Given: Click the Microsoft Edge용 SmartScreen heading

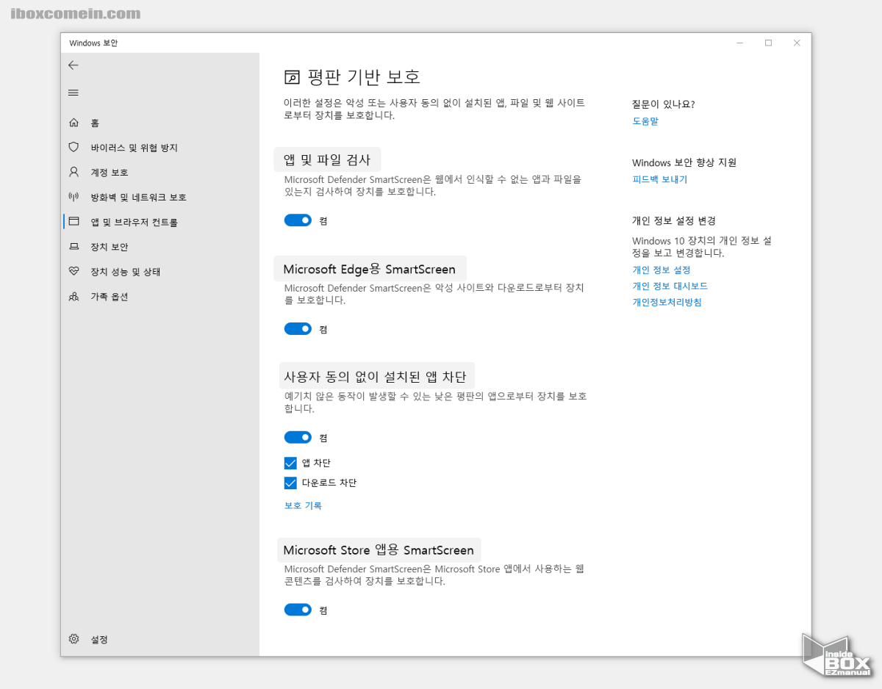Looking at the screenshot, I should [x=370, y=269].
